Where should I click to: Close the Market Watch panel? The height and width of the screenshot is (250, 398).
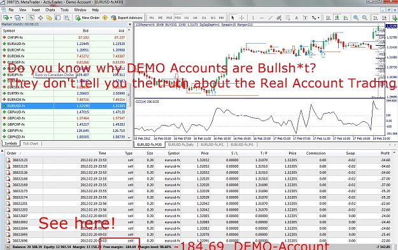[130, 24]
